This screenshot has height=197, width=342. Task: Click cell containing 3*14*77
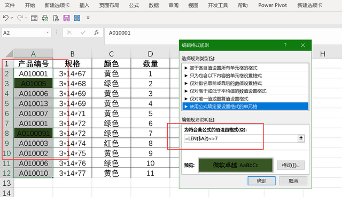coord(73,173)
